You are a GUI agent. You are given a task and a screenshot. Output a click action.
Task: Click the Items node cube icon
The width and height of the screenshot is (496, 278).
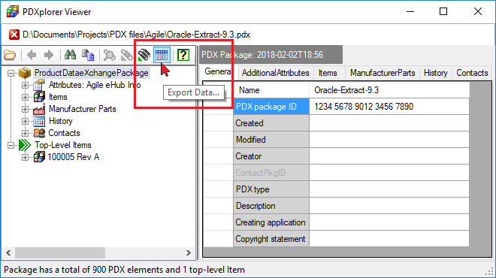click(39, 97)
